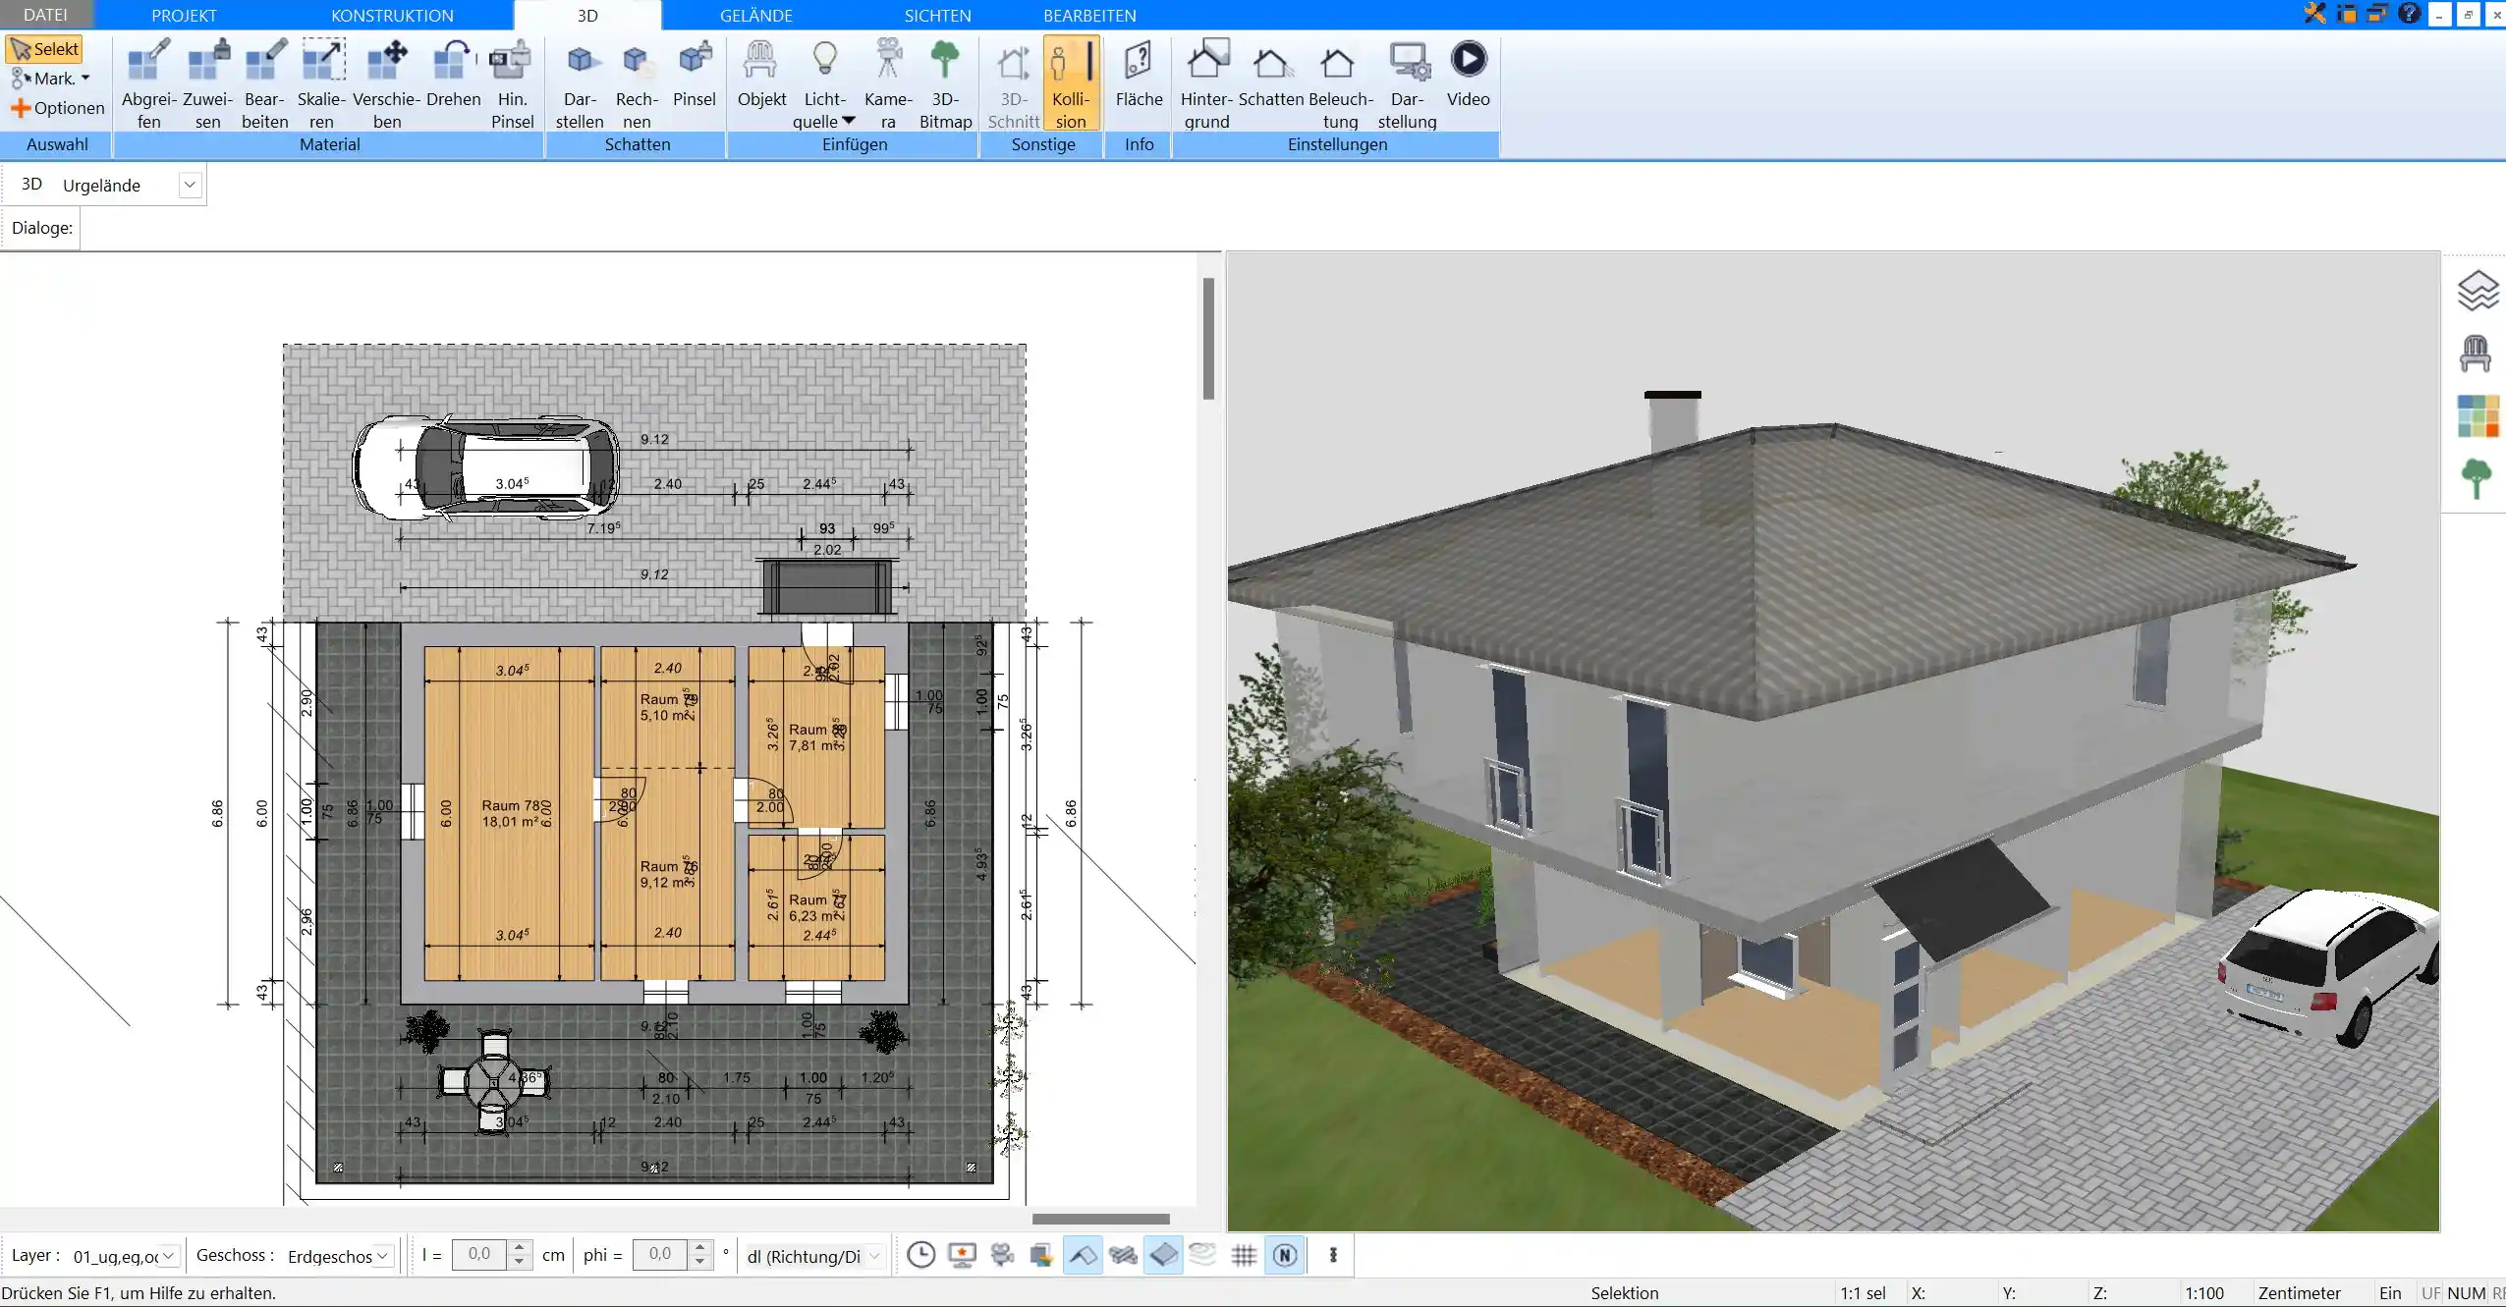The width and height of the screenshot is (2506, 1307).
Task: Open Hintergrund settings
Action: [x=1206, y=83]
